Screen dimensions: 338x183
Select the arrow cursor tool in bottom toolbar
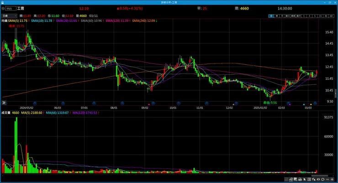click(x=305, y=179)
